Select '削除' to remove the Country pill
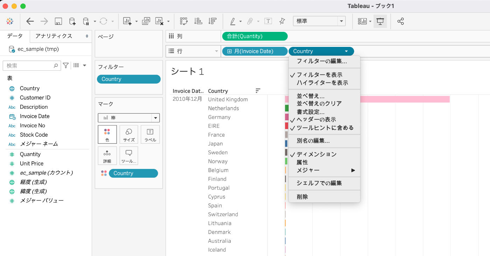490x256 pixels. [x=324, y=197]
